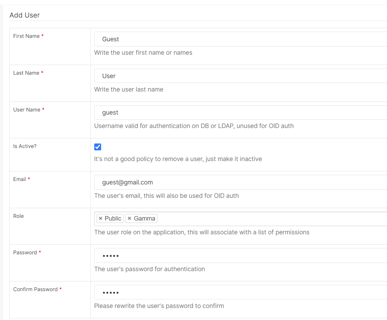The width and height of the screenshot is (387, 320).
Task: Click the Public role tag label
Action: pyautogui.click(x=114, y=218)
